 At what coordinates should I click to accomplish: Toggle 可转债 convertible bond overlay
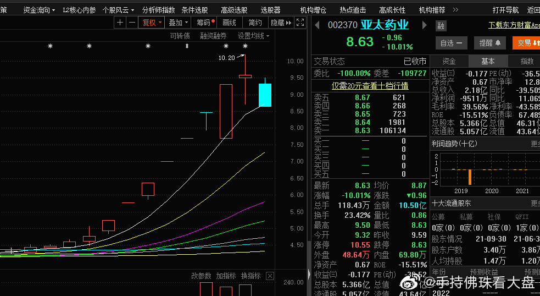pyautogui.click(x=180, y=36)
